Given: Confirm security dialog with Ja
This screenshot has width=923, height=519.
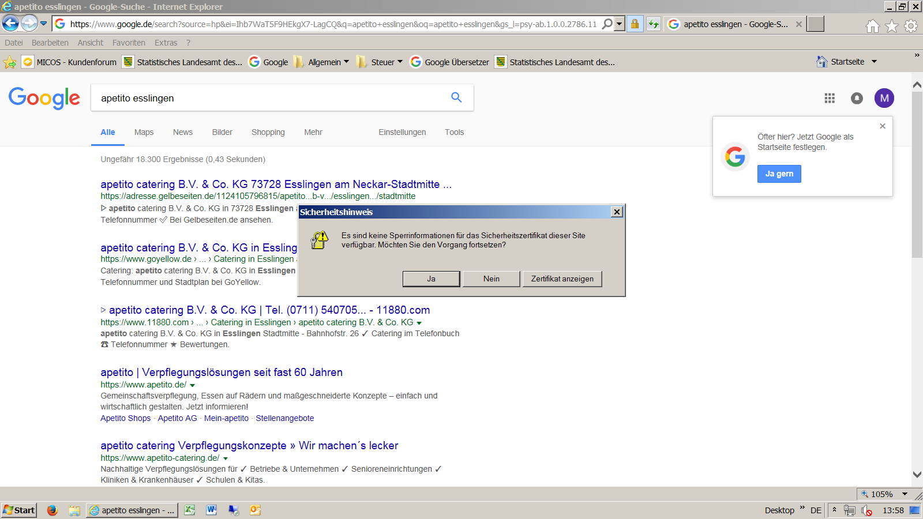Looking at the screenshot, I should coord(431,279).
